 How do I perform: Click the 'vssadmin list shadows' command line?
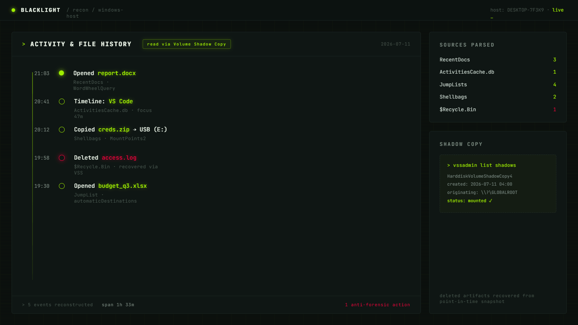pyautogui.click(x=482, y=165)
